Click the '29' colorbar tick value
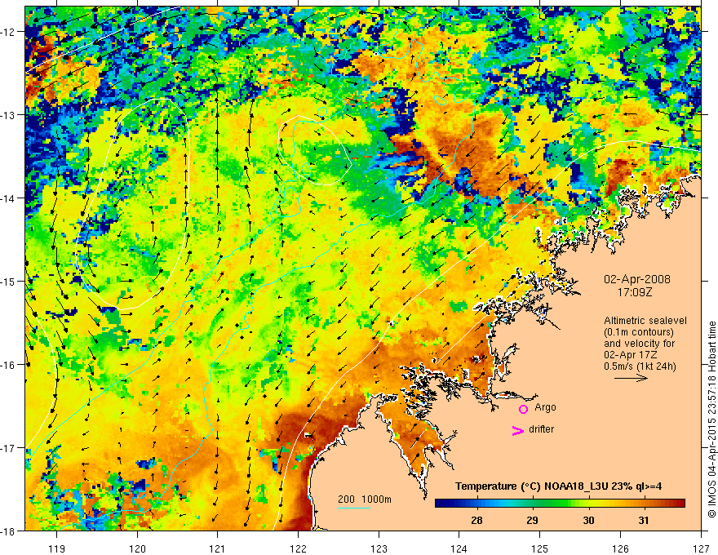The image size is (718, 555). pyautogui.click(x=532, y=520)
